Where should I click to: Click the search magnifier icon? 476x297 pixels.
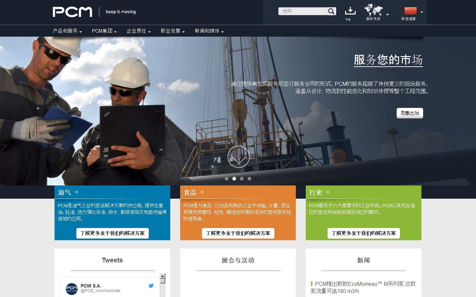[x=331, y=11]
